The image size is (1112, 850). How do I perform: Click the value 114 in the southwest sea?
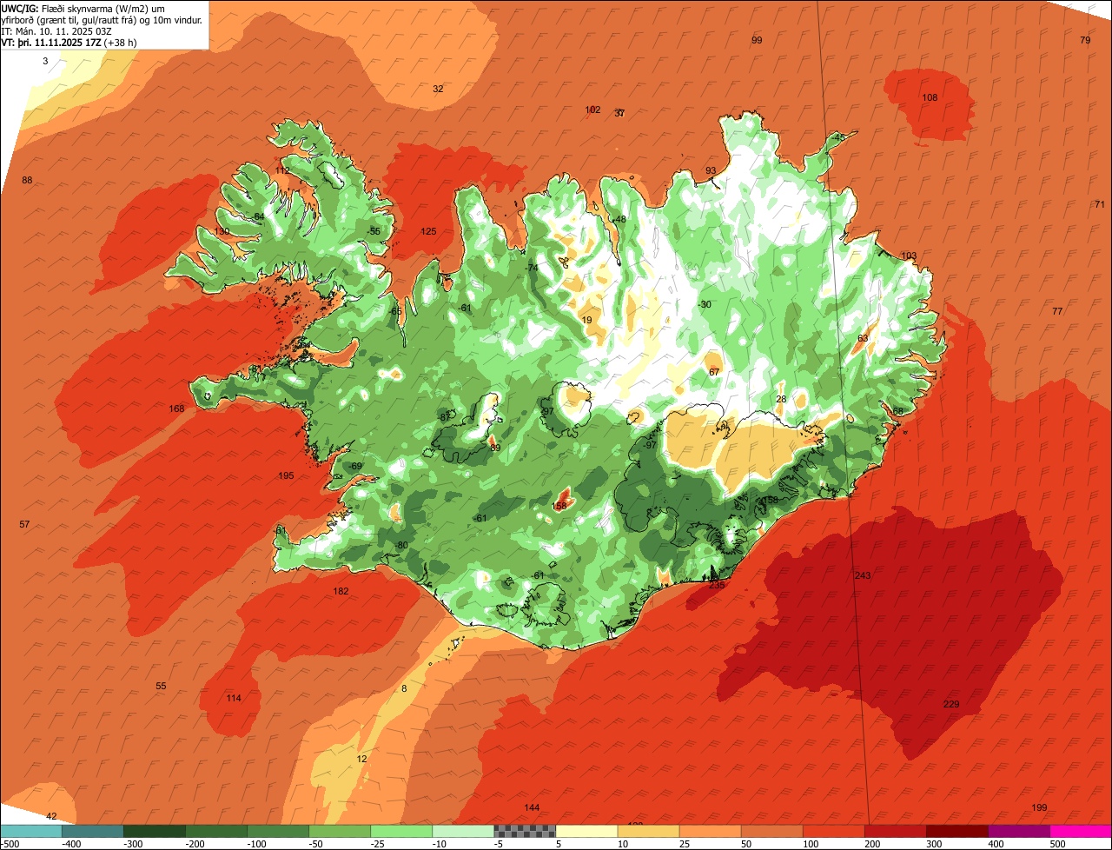[x=234, y=698]
